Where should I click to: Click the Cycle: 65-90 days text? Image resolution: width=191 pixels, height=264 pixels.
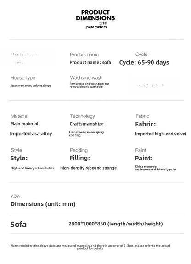coord(144,62)
